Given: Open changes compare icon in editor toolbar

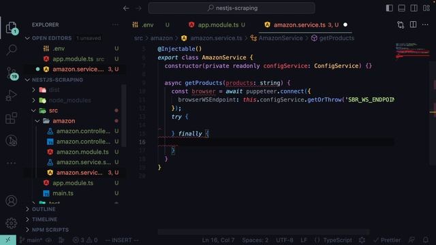Looking at the screenshot, I should [x=401, y=24].
